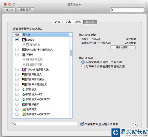Click the Unicode 十六进制输入 icon
This screenshot has height=137, width=148.
24,49
